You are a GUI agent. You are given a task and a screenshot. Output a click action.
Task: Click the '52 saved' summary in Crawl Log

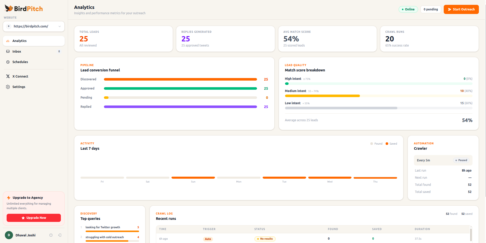pyautogui.click(x=467, y=214)
